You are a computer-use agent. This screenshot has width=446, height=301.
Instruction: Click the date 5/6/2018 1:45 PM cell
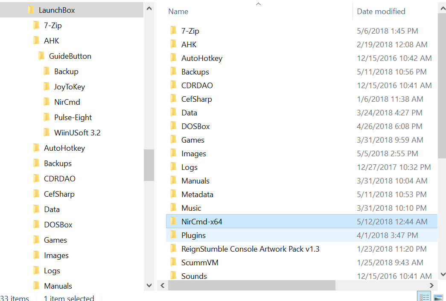click(x=388, y=31)
